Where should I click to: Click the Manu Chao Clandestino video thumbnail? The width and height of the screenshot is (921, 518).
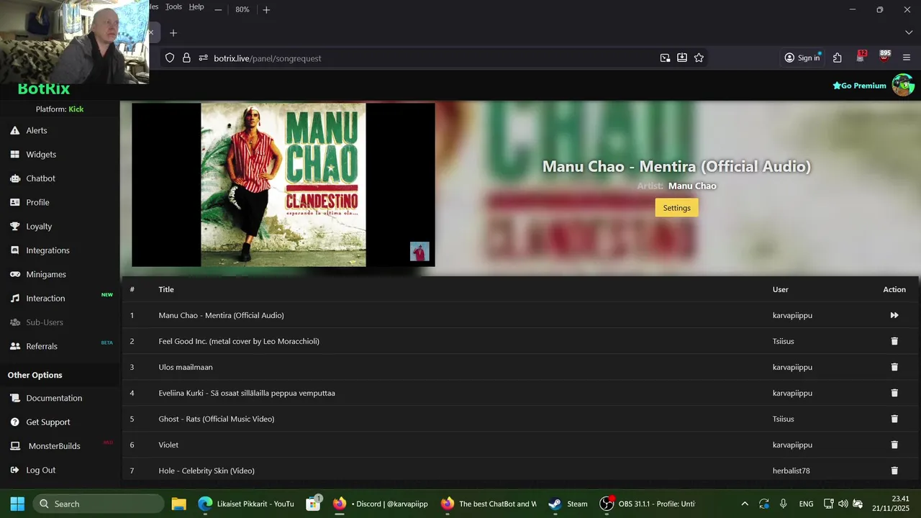click(283, 185)
